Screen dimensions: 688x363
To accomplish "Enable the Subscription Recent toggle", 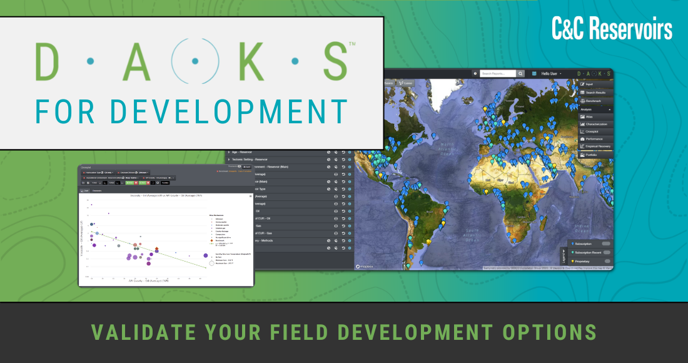I will pyautogui.click(x=607, y=252).
